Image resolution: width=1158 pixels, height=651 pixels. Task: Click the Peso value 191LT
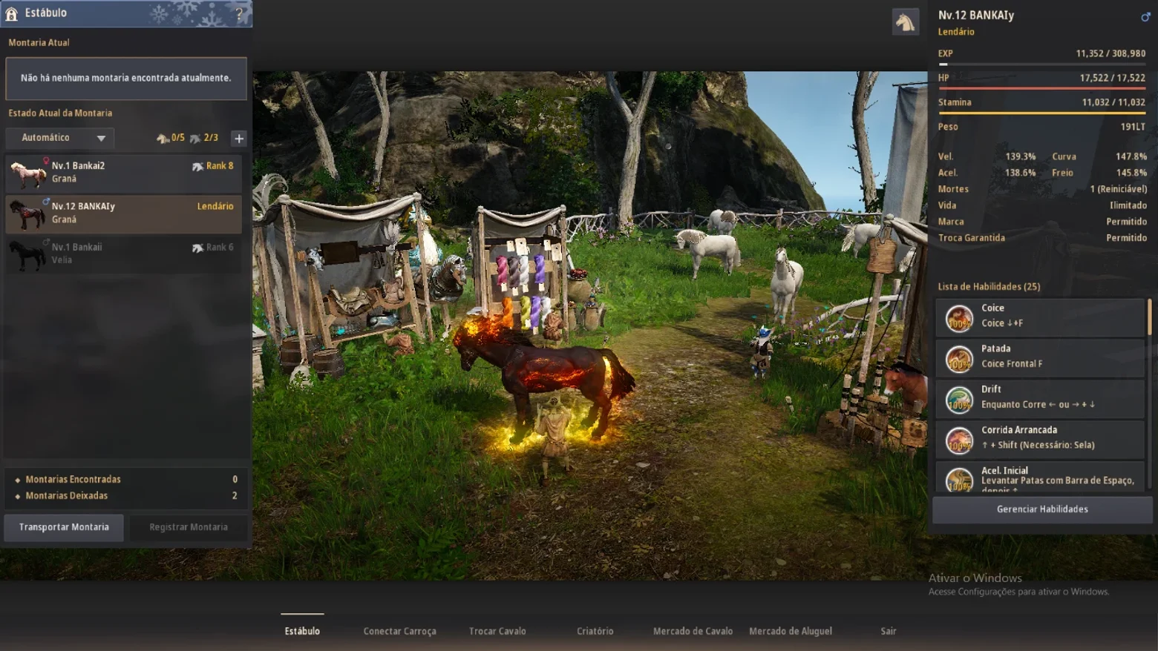tap(1133, 127)
